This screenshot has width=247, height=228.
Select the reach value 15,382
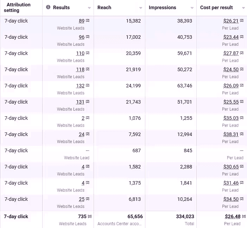point(133,21)
